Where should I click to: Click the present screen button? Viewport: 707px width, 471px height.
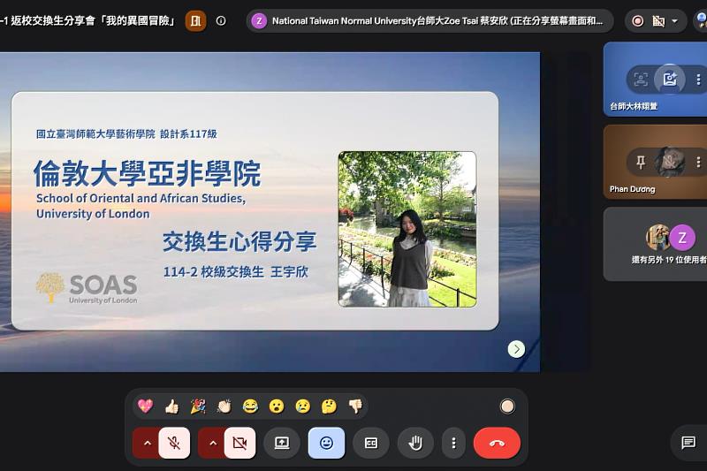pyautogui.click(x=282, y=443)
